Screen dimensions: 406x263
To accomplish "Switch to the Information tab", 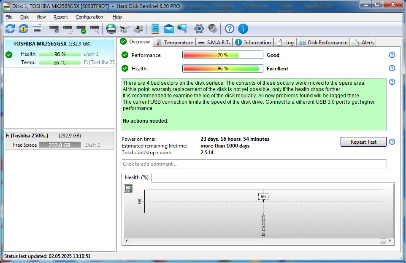I will 253,43.
